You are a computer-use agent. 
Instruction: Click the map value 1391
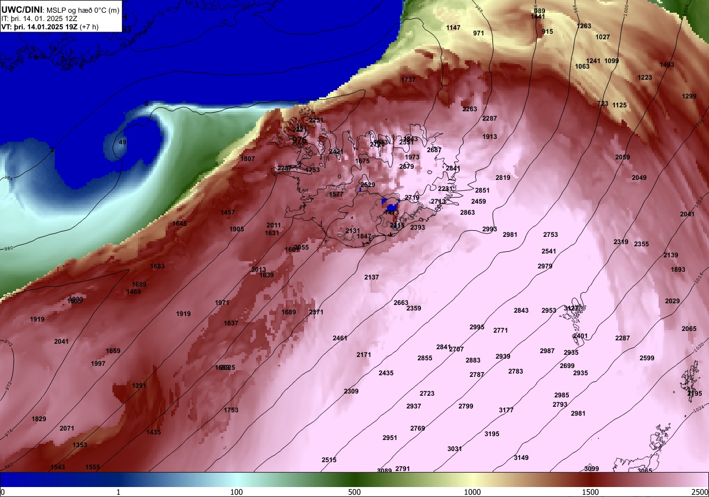point(139,386)
